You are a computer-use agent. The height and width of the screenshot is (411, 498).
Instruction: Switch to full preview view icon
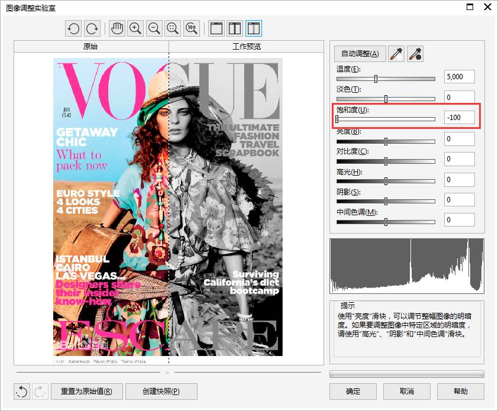tap(216, 28)
